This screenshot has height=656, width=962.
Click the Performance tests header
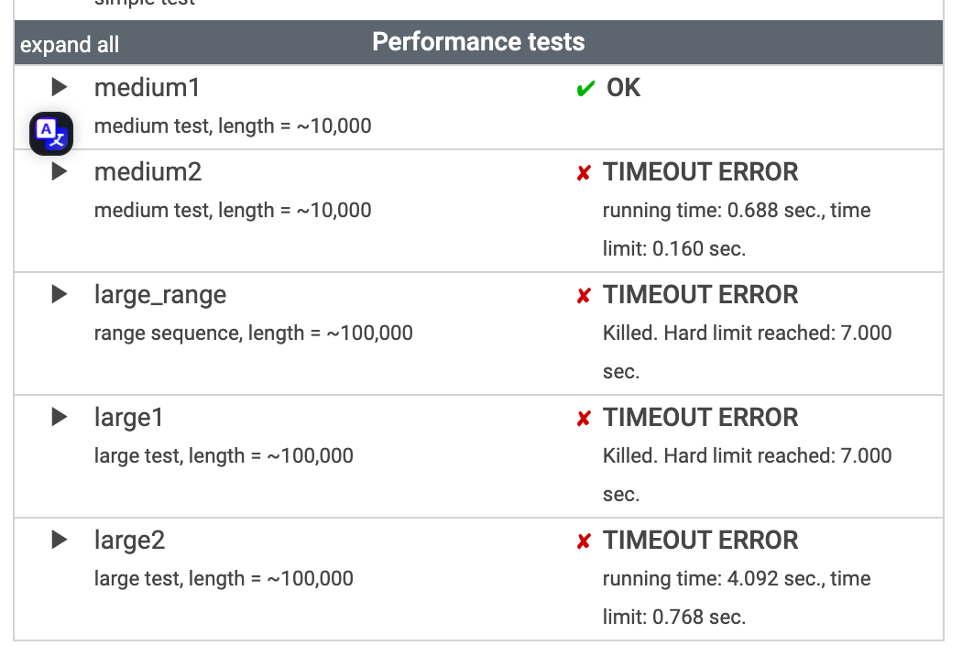pos(478,42)
